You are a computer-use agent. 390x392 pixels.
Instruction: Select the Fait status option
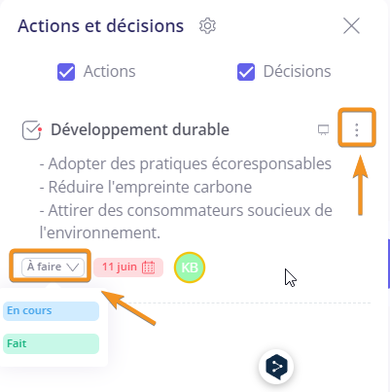tap(51, 343)
